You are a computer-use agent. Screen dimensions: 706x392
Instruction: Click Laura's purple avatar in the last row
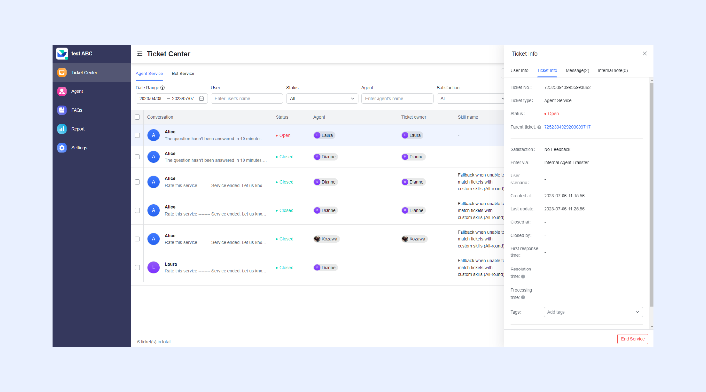click(153, 268)
